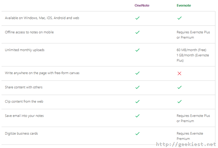Click OneNote checkmark for free-form canvas row

click(137, 73)
